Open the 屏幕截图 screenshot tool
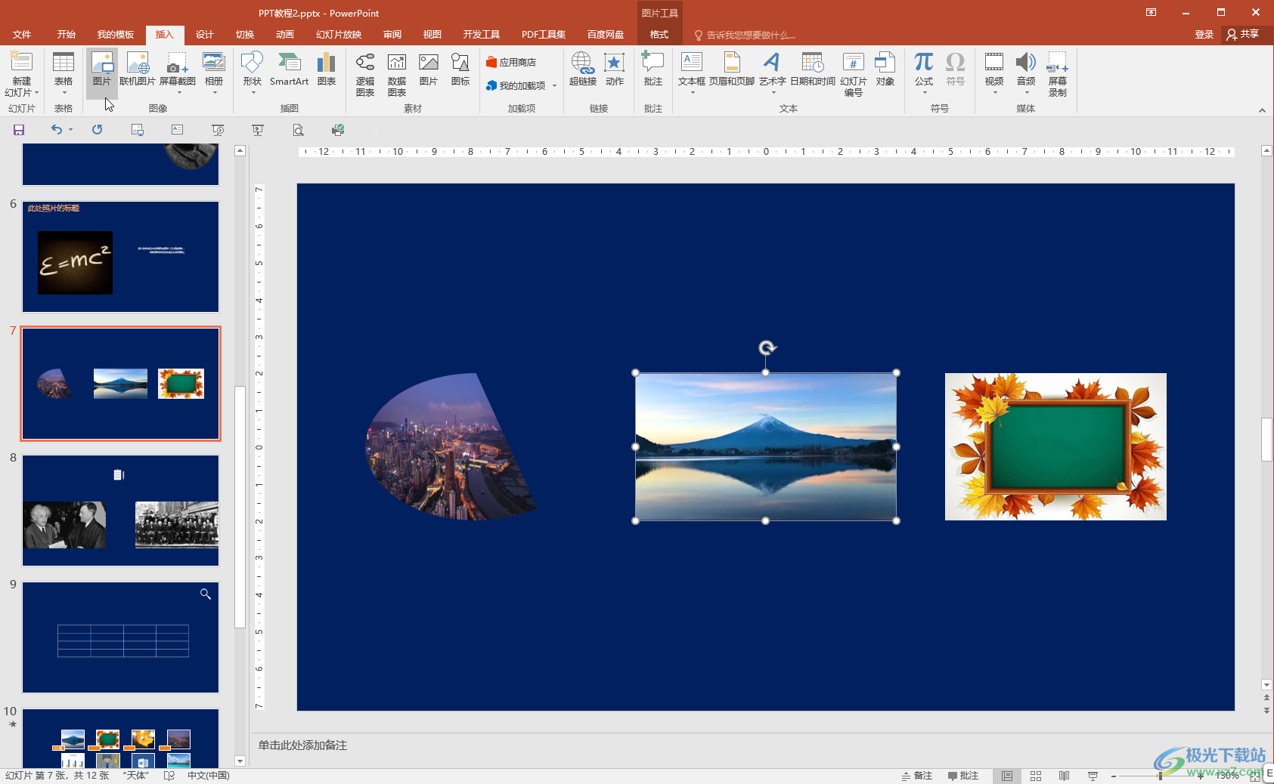The height and width of the screenshot is (784, 1274). 178,69
